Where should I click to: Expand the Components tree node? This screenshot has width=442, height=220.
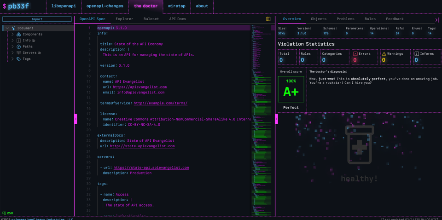click(x=12, y=35)
